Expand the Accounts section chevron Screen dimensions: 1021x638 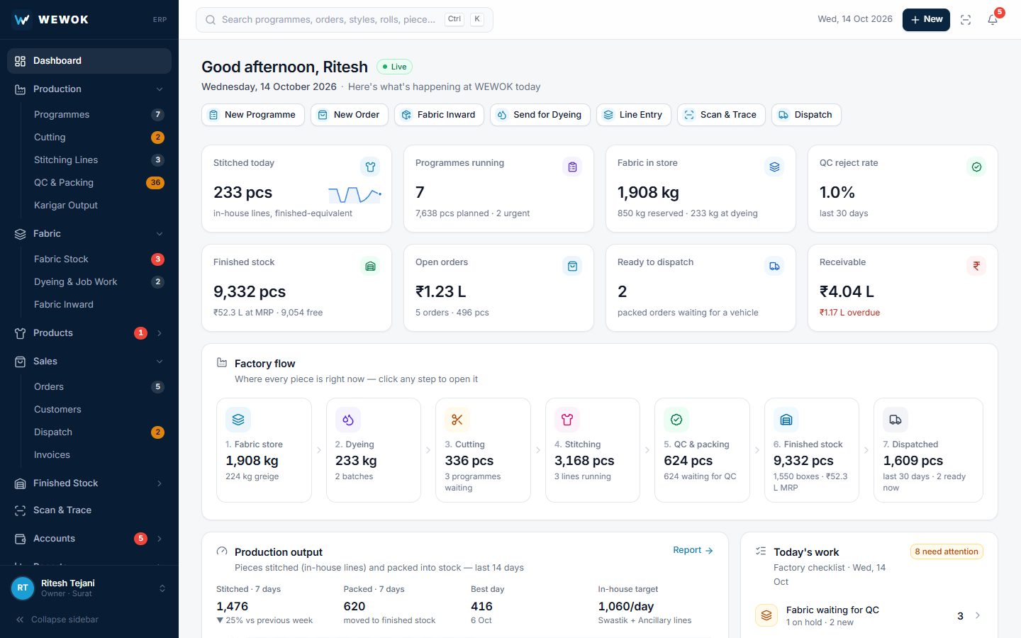(x=160, y=539)
